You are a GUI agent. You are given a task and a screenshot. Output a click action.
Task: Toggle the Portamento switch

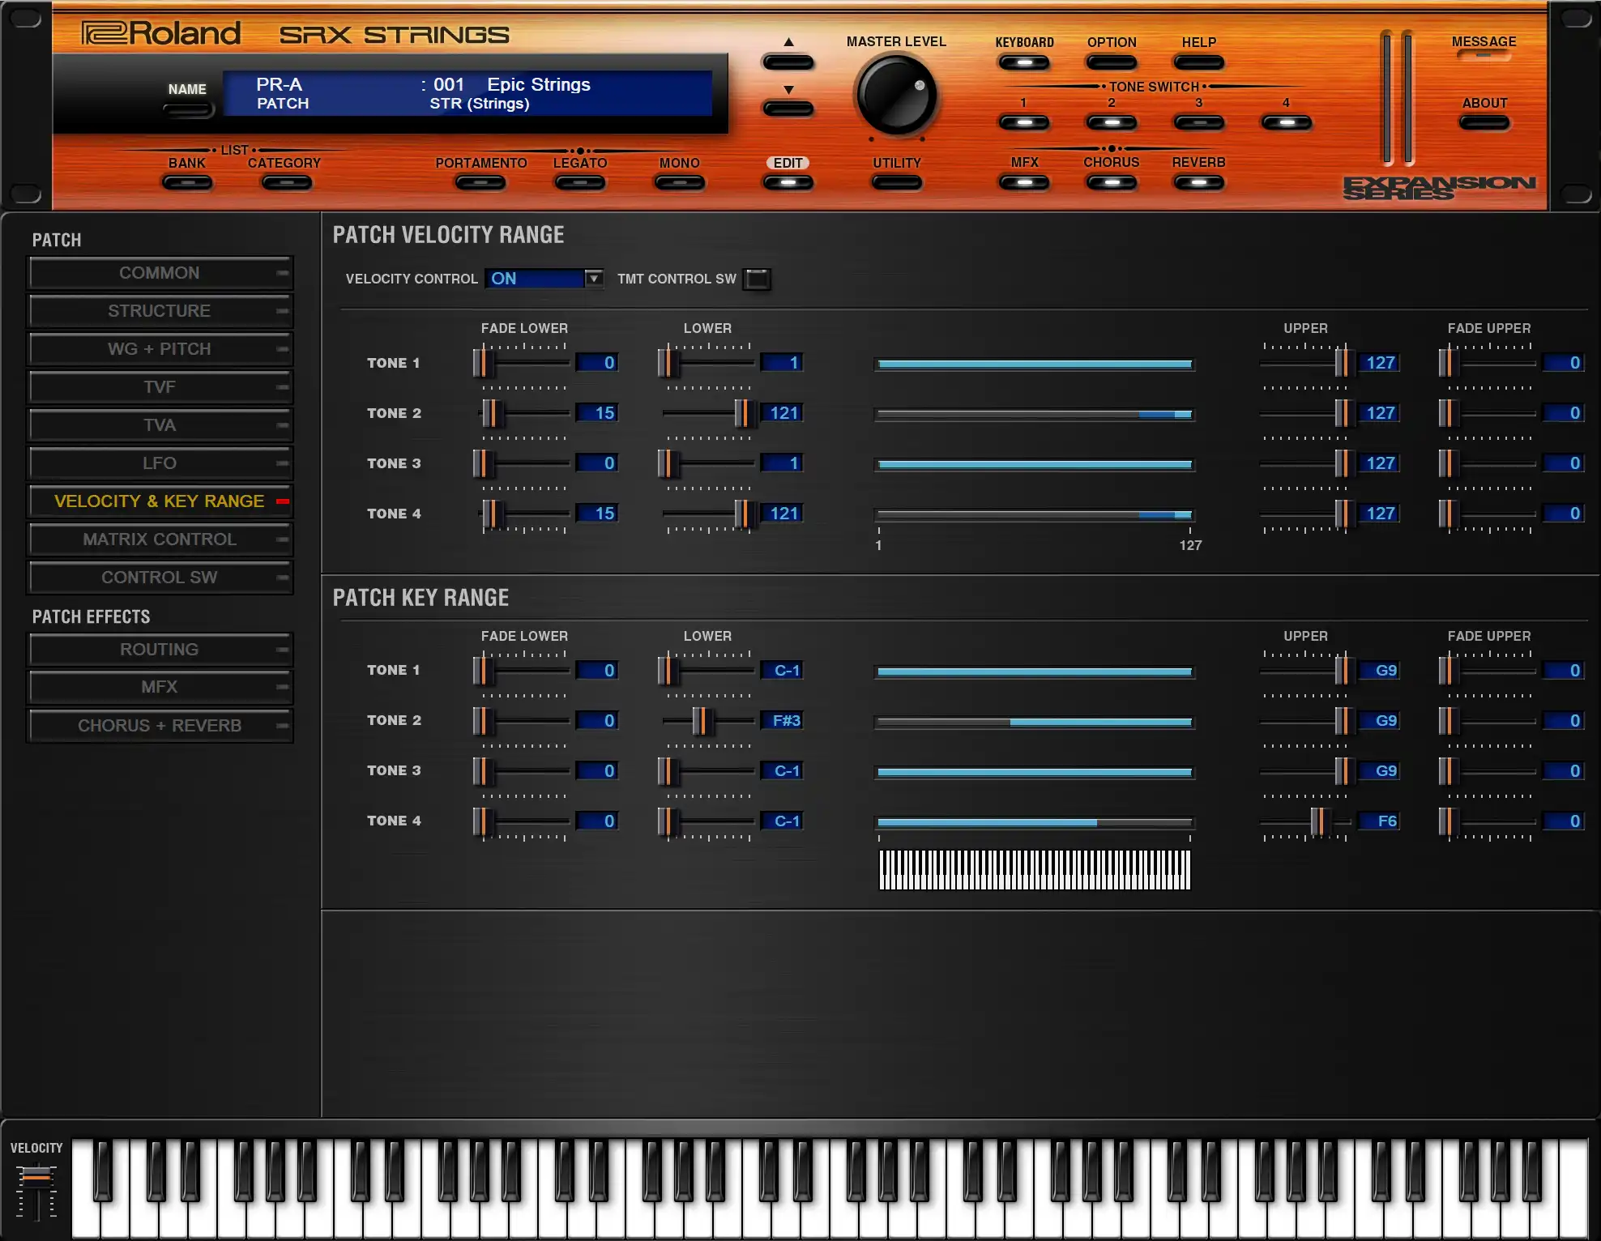tap(480, 182)
